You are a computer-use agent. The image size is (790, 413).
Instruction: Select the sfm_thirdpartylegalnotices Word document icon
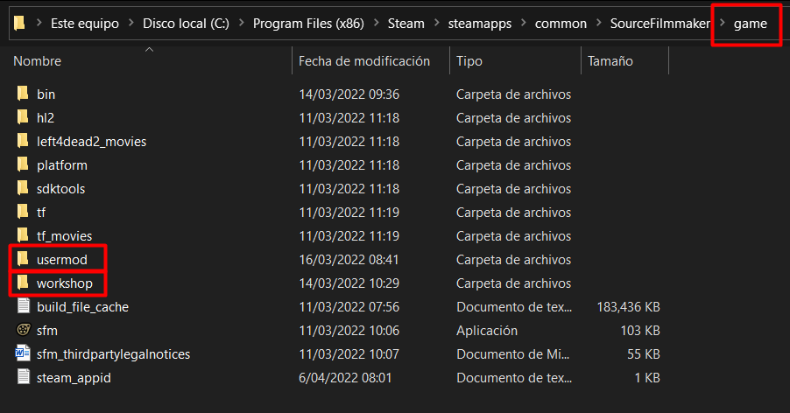pos(23,354)
